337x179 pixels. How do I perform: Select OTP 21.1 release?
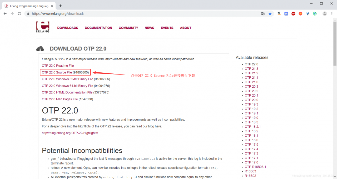pyautogui.click(x=251, y=78)
